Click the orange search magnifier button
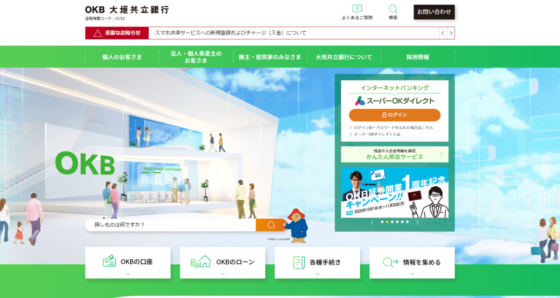 click(271, 225)
